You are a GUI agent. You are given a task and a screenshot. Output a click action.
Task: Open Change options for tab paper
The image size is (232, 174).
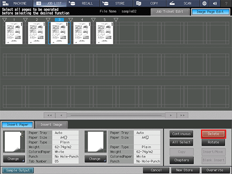pos(14,159)
